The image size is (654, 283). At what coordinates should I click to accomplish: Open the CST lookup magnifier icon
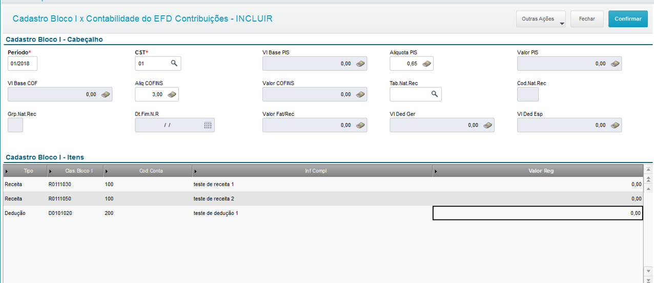(174, 64)
